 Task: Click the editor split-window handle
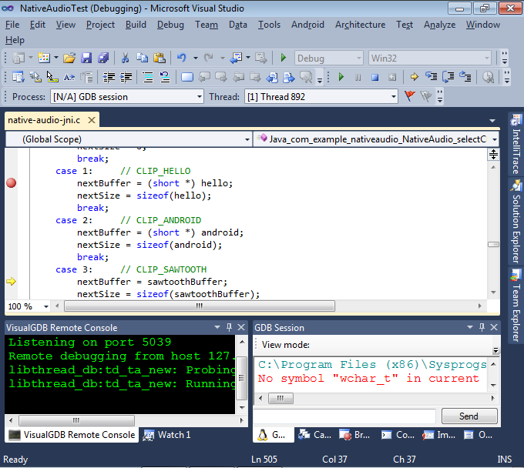coord(494,155)
